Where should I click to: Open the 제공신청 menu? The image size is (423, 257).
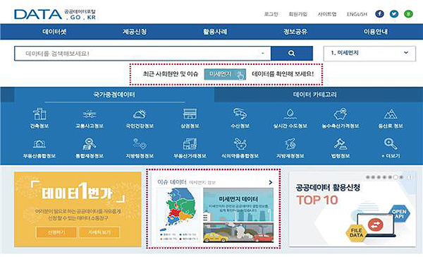tap(135, 32)
